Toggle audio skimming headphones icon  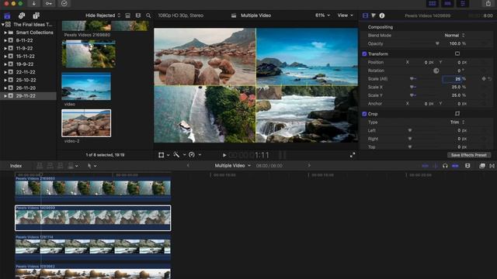pyautogui.click(x=445, y=166)
